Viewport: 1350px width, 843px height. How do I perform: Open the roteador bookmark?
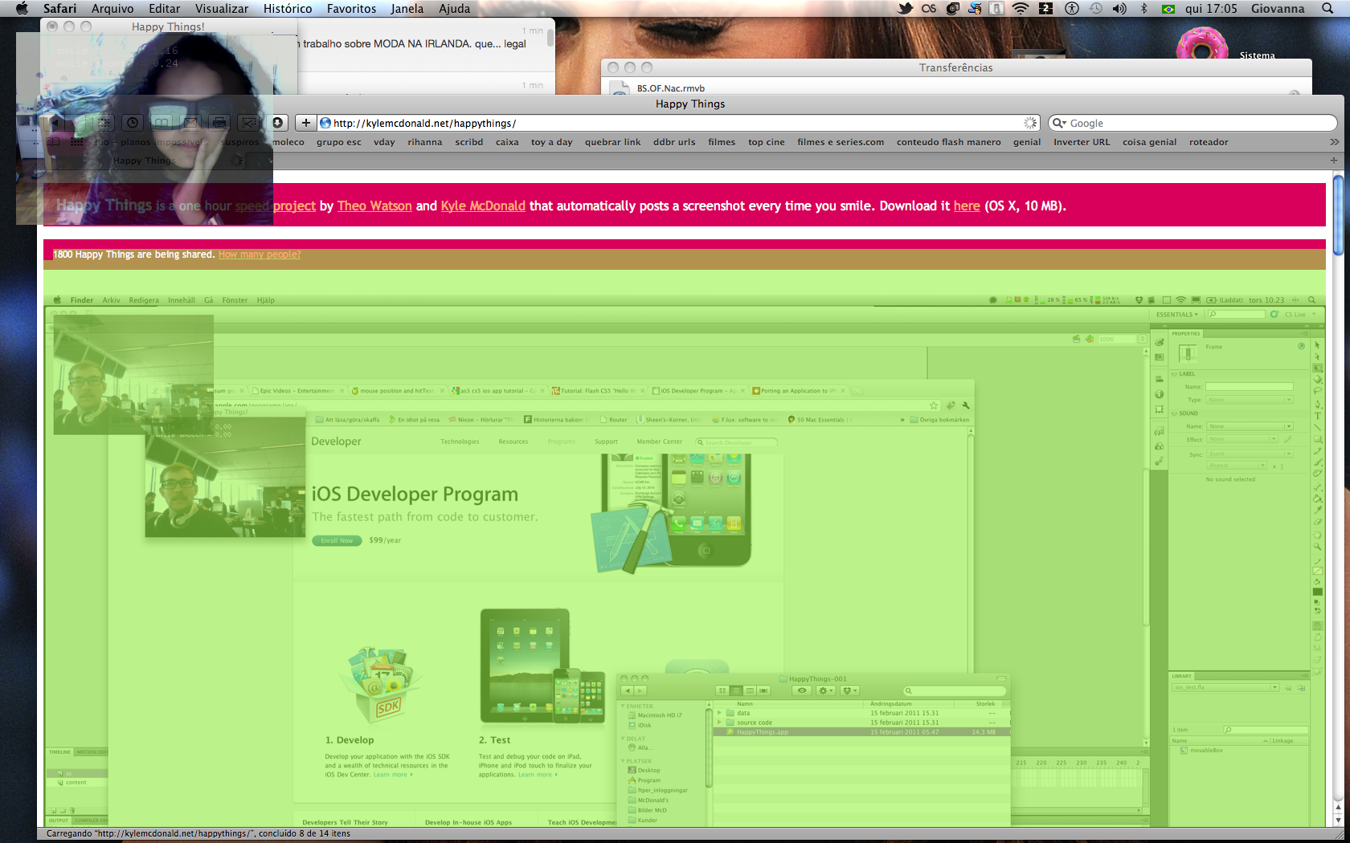point(1209,142)
